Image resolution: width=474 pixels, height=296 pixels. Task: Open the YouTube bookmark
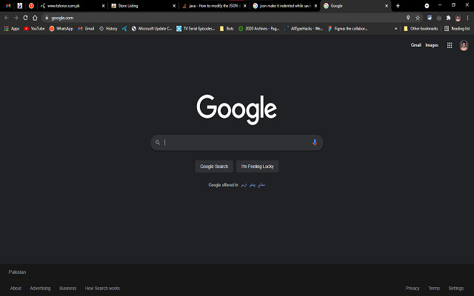coord(34,29)
